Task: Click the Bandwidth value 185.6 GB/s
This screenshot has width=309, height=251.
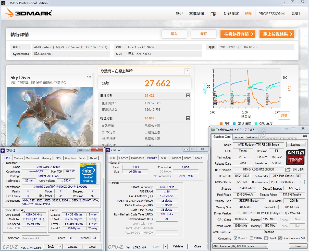Action: 292,207
